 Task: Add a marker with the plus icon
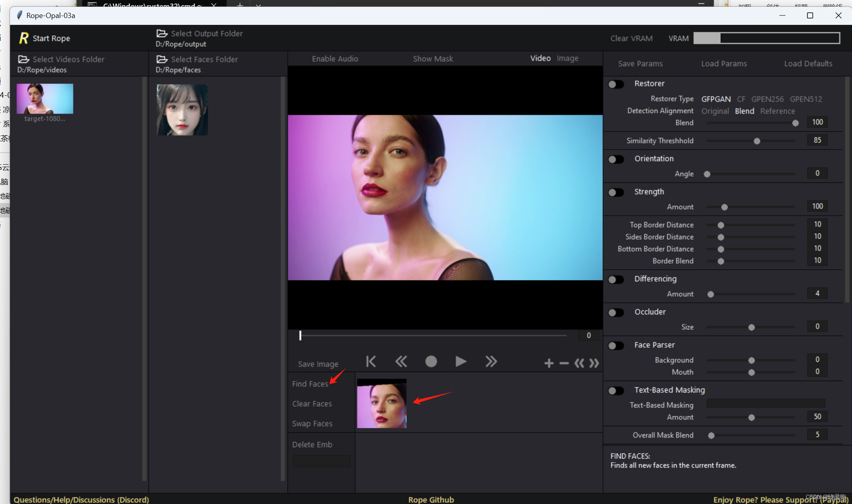[x=549, y=363]
